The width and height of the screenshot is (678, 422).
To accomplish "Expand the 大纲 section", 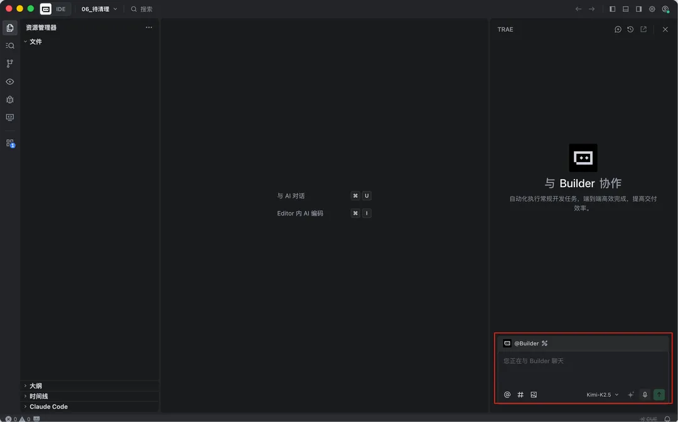I will pyautogui.click(x=90, y=386).
